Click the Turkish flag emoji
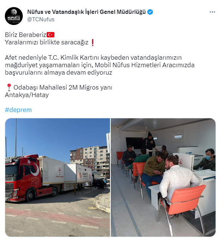Screen dimensions: 220x240 (50, 35)
